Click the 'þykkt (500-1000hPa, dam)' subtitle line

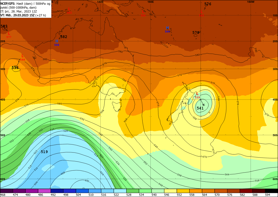[18, 8]
